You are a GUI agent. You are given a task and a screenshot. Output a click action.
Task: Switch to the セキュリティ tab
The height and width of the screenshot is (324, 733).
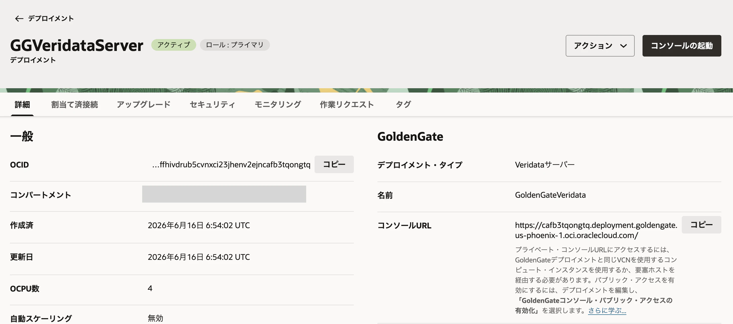point(213,104)
